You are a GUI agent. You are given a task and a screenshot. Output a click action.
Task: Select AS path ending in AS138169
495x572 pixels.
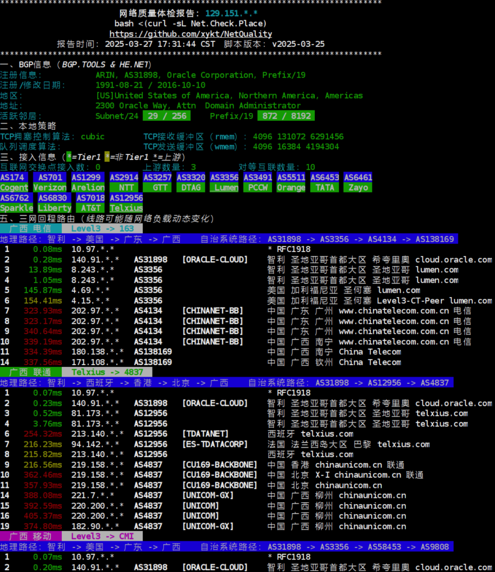tap(361, 239)
